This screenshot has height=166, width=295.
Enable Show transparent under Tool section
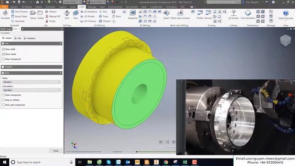(3, 59)
